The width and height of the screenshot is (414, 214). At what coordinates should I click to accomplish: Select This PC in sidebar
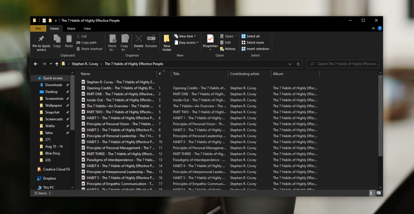coord(49,187)
